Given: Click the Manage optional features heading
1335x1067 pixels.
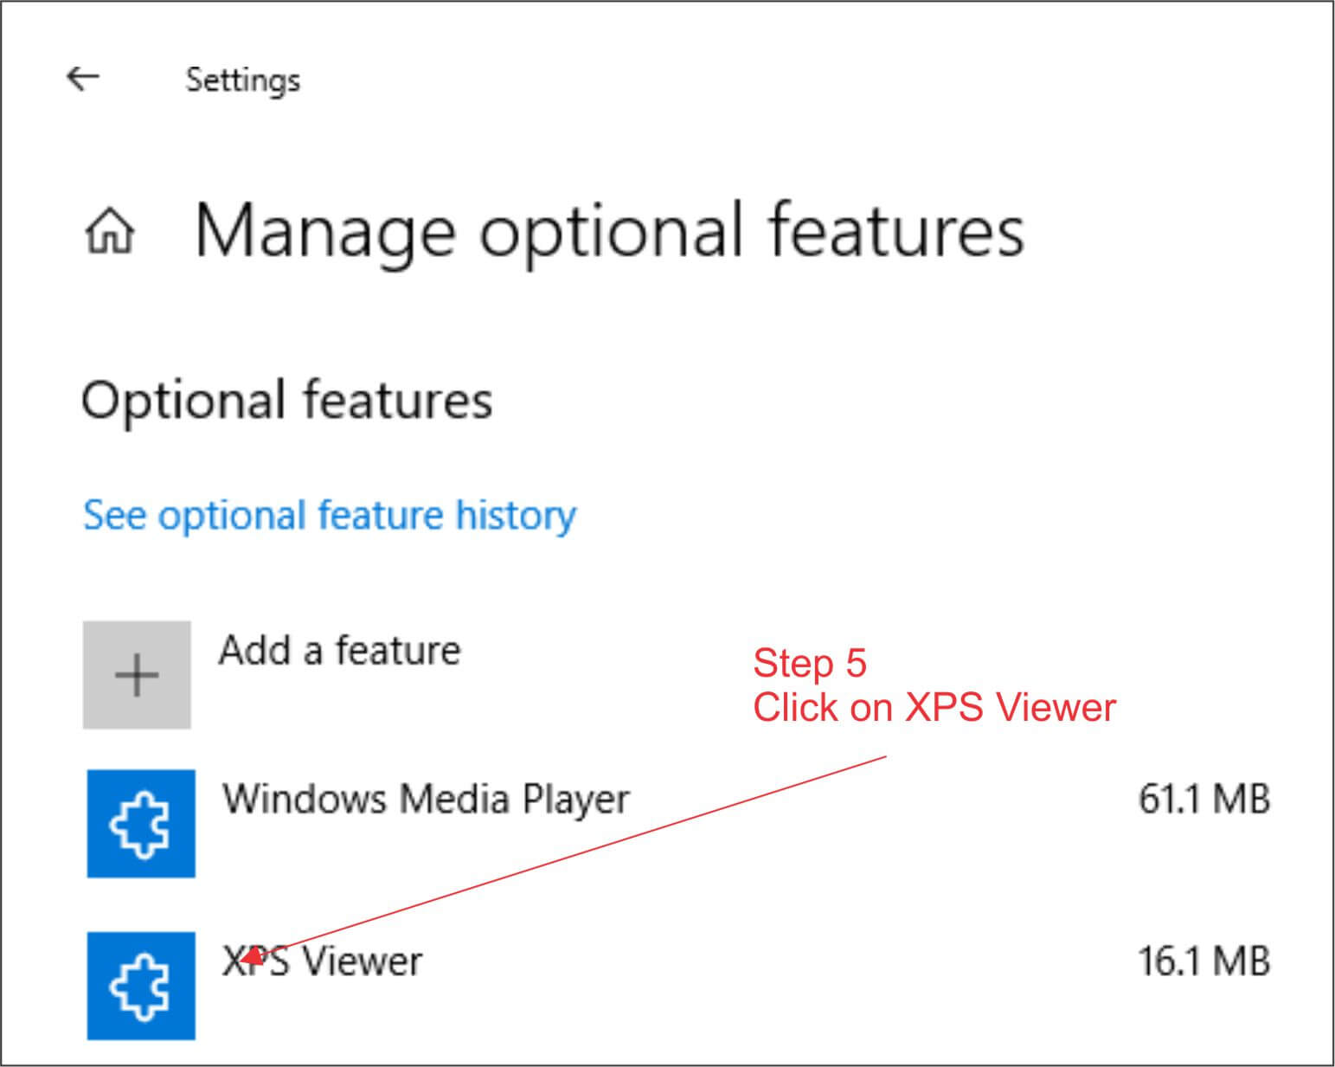Looking at the screenshot, I should [x=609, y=232].
